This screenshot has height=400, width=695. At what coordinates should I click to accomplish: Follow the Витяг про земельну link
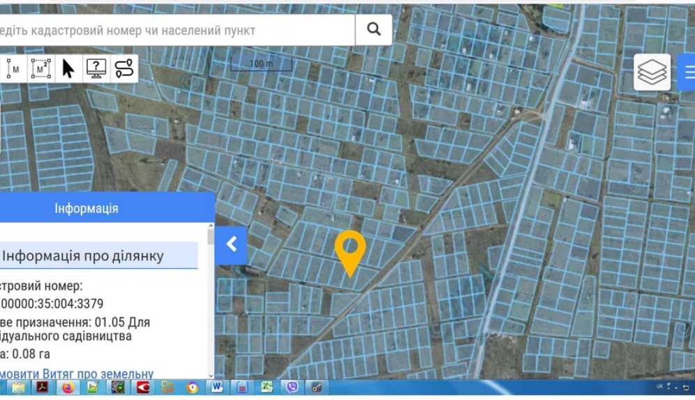(77, 374)
